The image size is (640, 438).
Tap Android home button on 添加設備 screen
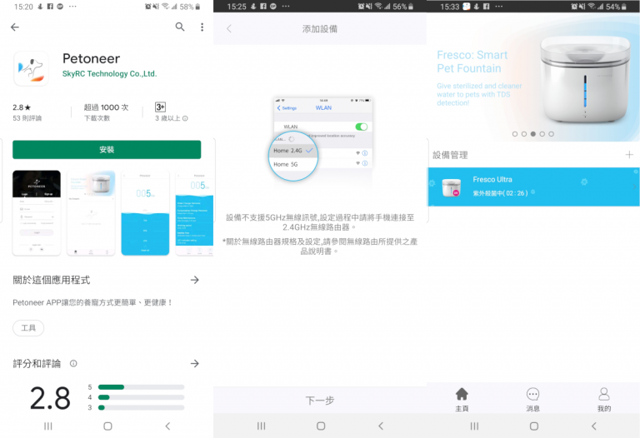[x=321, y=426]
